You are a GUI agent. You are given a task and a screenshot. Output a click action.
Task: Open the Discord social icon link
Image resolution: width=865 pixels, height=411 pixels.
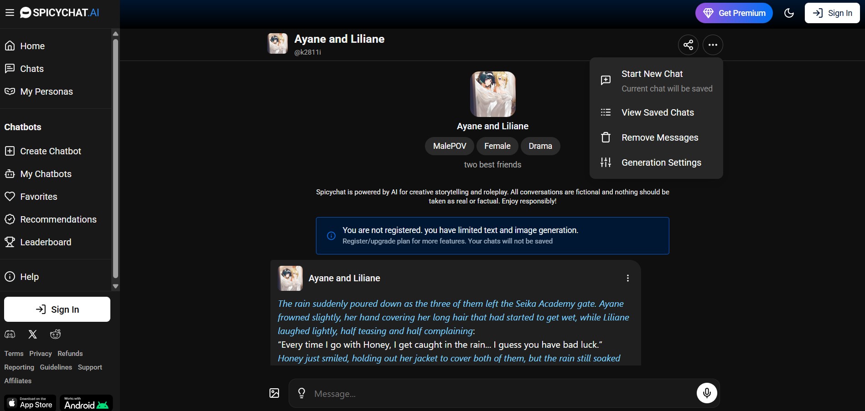pos(10,335)
